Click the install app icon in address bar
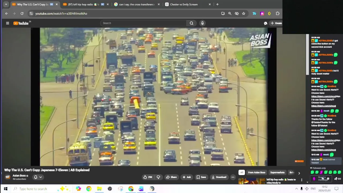Image resolution: width=343 pixels, height=193 pixels. tap(223, 13)
